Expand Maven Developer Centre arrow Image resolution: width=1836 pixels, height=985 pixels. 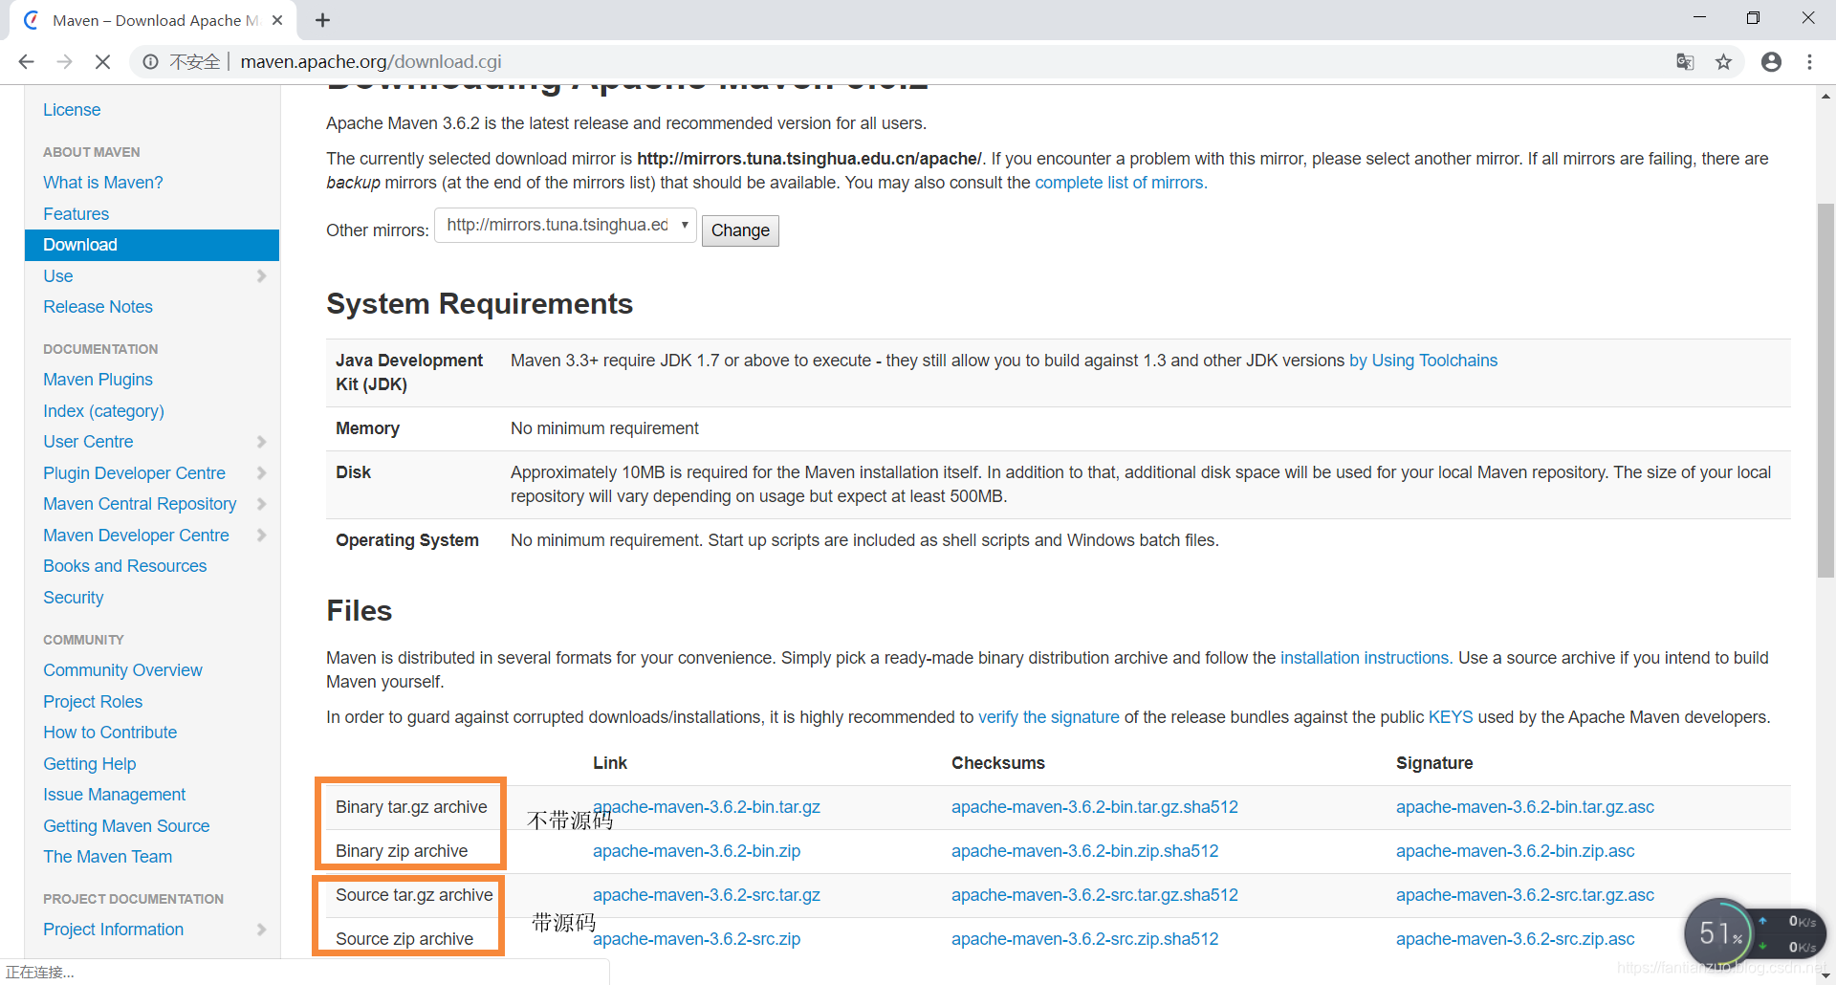pyautogui.click(x=261, y=536)
